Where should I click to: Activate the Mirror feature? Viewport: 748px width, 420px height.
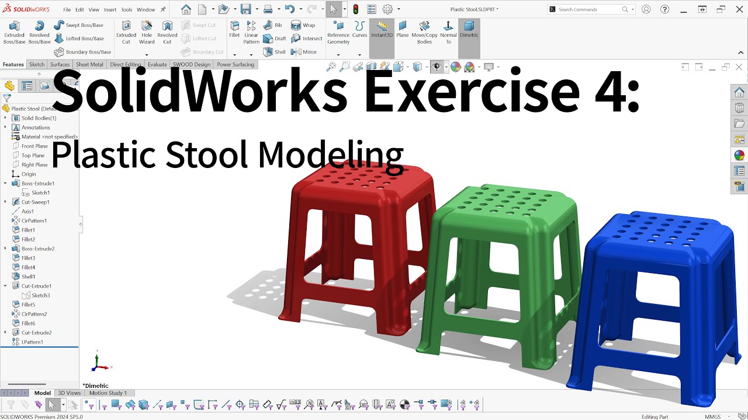coord(304,52)
